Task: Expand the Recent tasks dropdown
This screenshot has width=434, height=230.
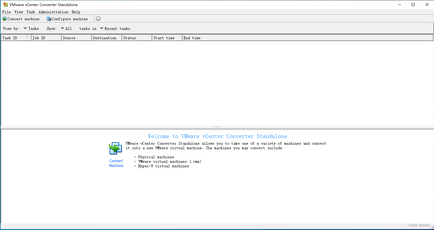Action: tap(115, 29)
